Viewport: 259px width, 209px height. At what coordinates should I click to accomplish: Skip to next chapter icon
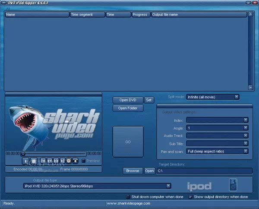click(63, 161)
